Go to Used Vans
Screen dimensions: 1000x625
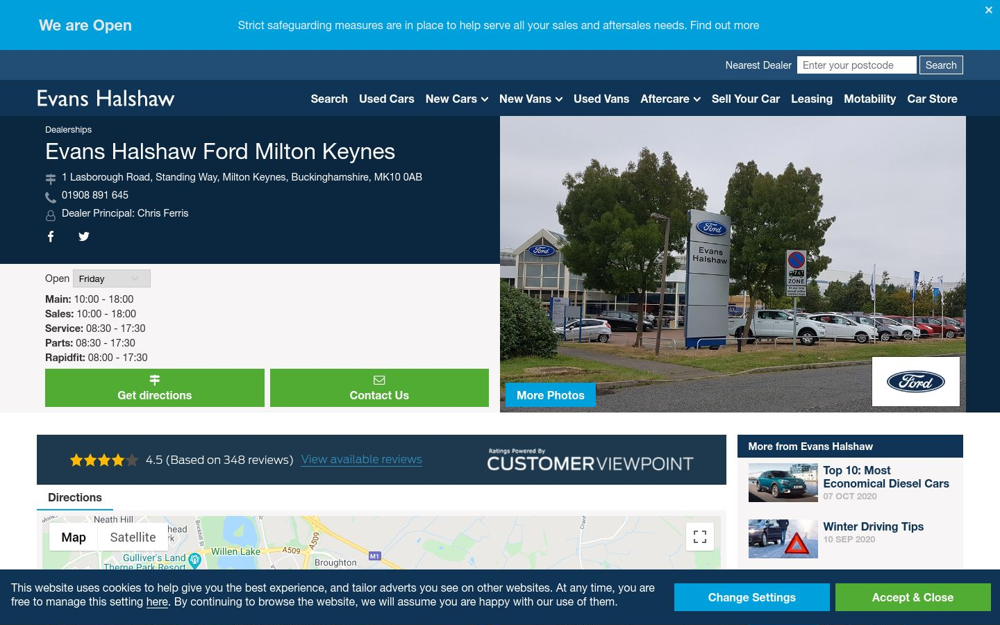point(601,99)
